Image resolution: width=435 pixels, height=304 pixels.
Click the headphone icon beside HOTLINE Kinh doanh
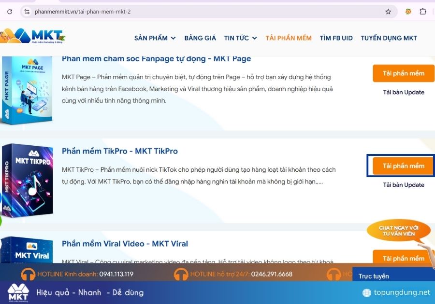click(x=28, y=275)
